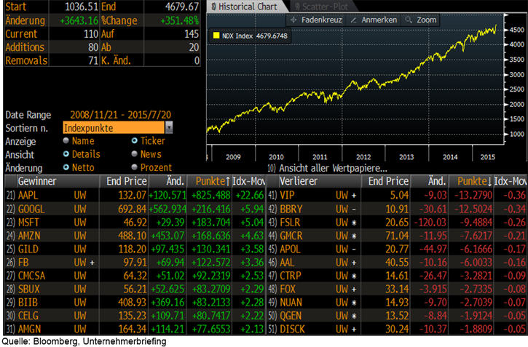Open the QGEN loser row

[397, 316]
